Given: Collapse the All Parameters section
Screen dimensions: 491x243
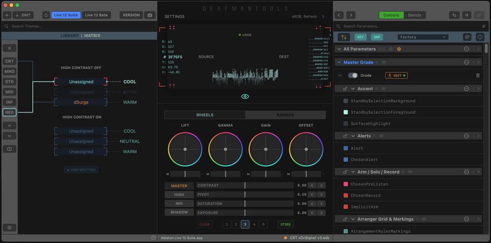Looking at the screenshot, I should point(339,49).
